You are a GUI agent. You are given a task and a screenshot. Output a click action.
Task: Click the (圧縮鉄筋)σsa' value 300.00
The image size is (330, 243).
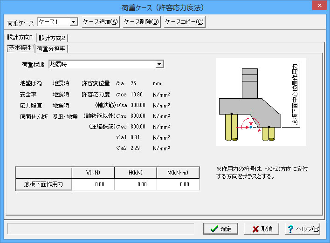tap(138, 127)
